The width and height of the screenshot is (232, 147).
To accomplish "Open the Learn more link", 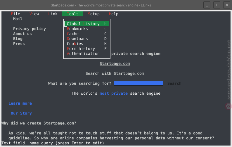I will [x=20, y=103].
